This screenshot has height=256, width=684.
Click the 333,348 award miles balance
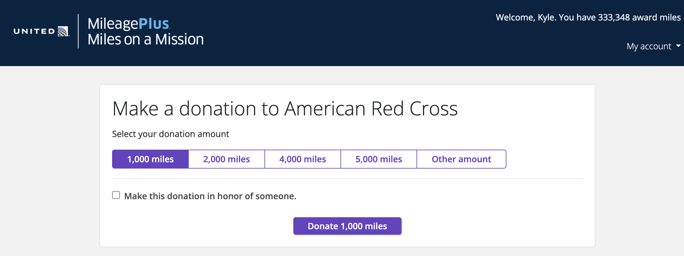(639, 17)
